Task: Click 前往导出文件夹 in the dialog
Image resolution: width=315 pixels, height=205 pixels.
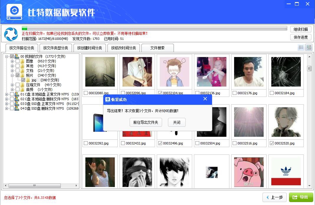Action: click(146, 122)
